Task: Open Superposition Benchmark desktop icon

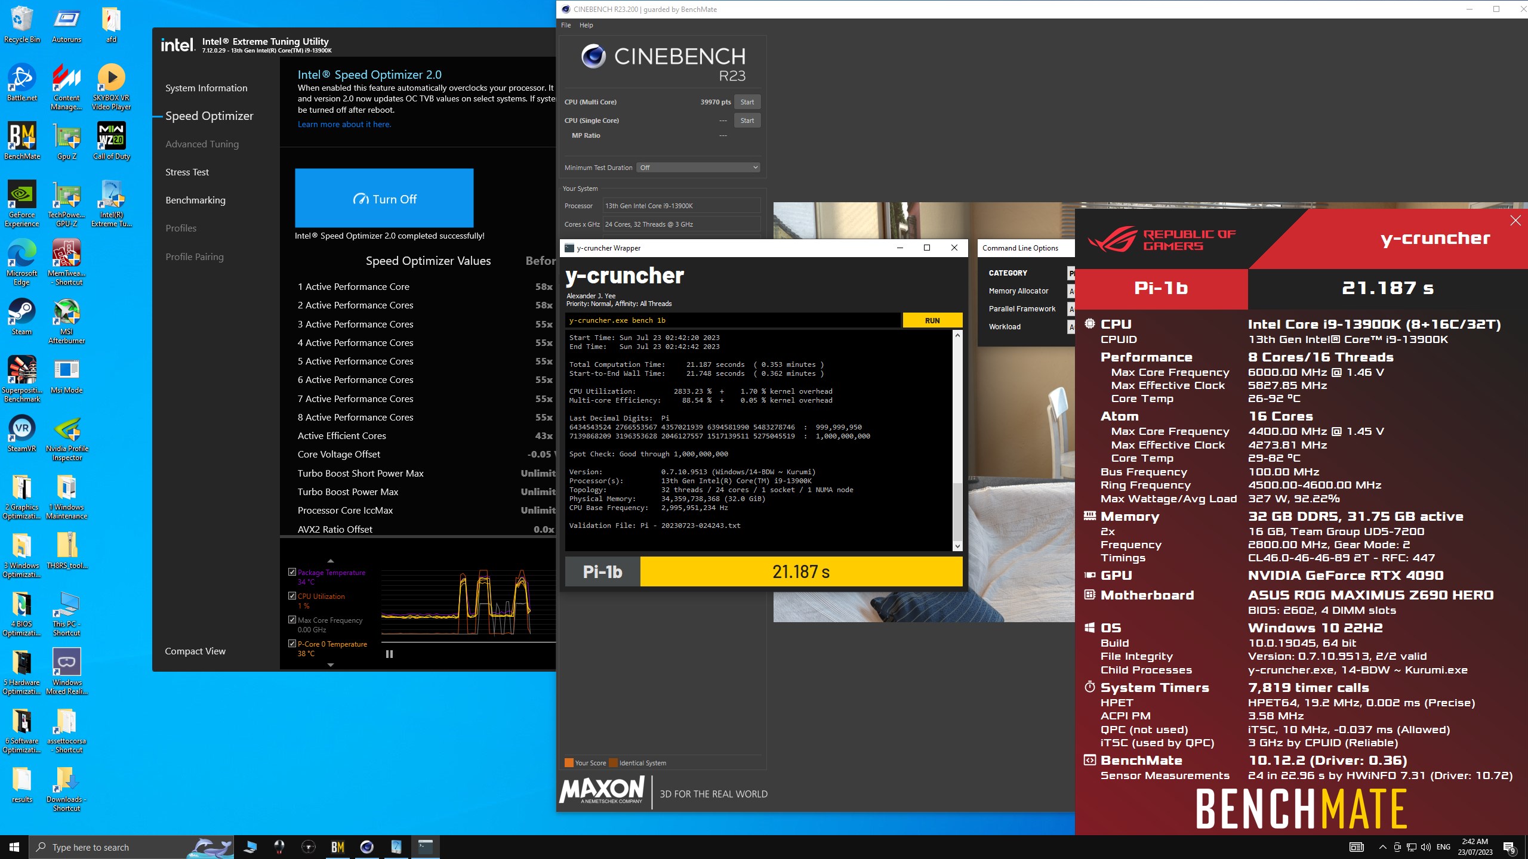Action: point(22,379)
